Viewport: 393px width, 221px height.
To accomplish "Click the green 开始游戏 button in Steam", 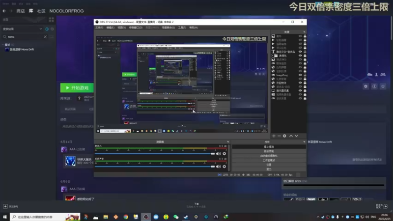I will [77, 88].
